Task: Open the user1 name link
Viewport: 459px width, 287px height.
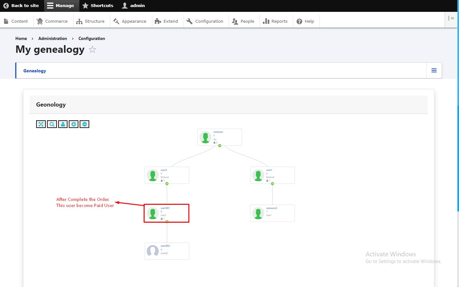Action: (269, 170)
